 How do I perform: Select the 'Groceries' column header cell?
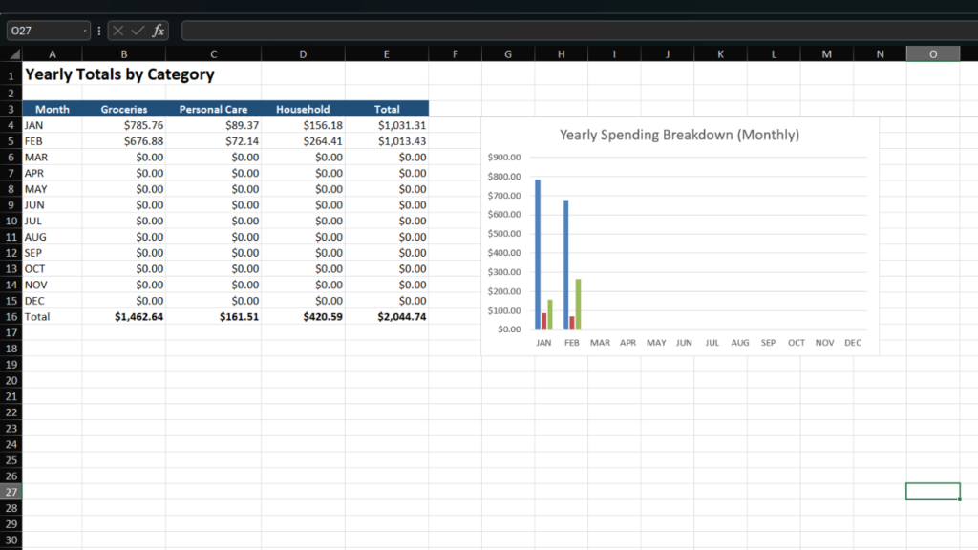125,109
